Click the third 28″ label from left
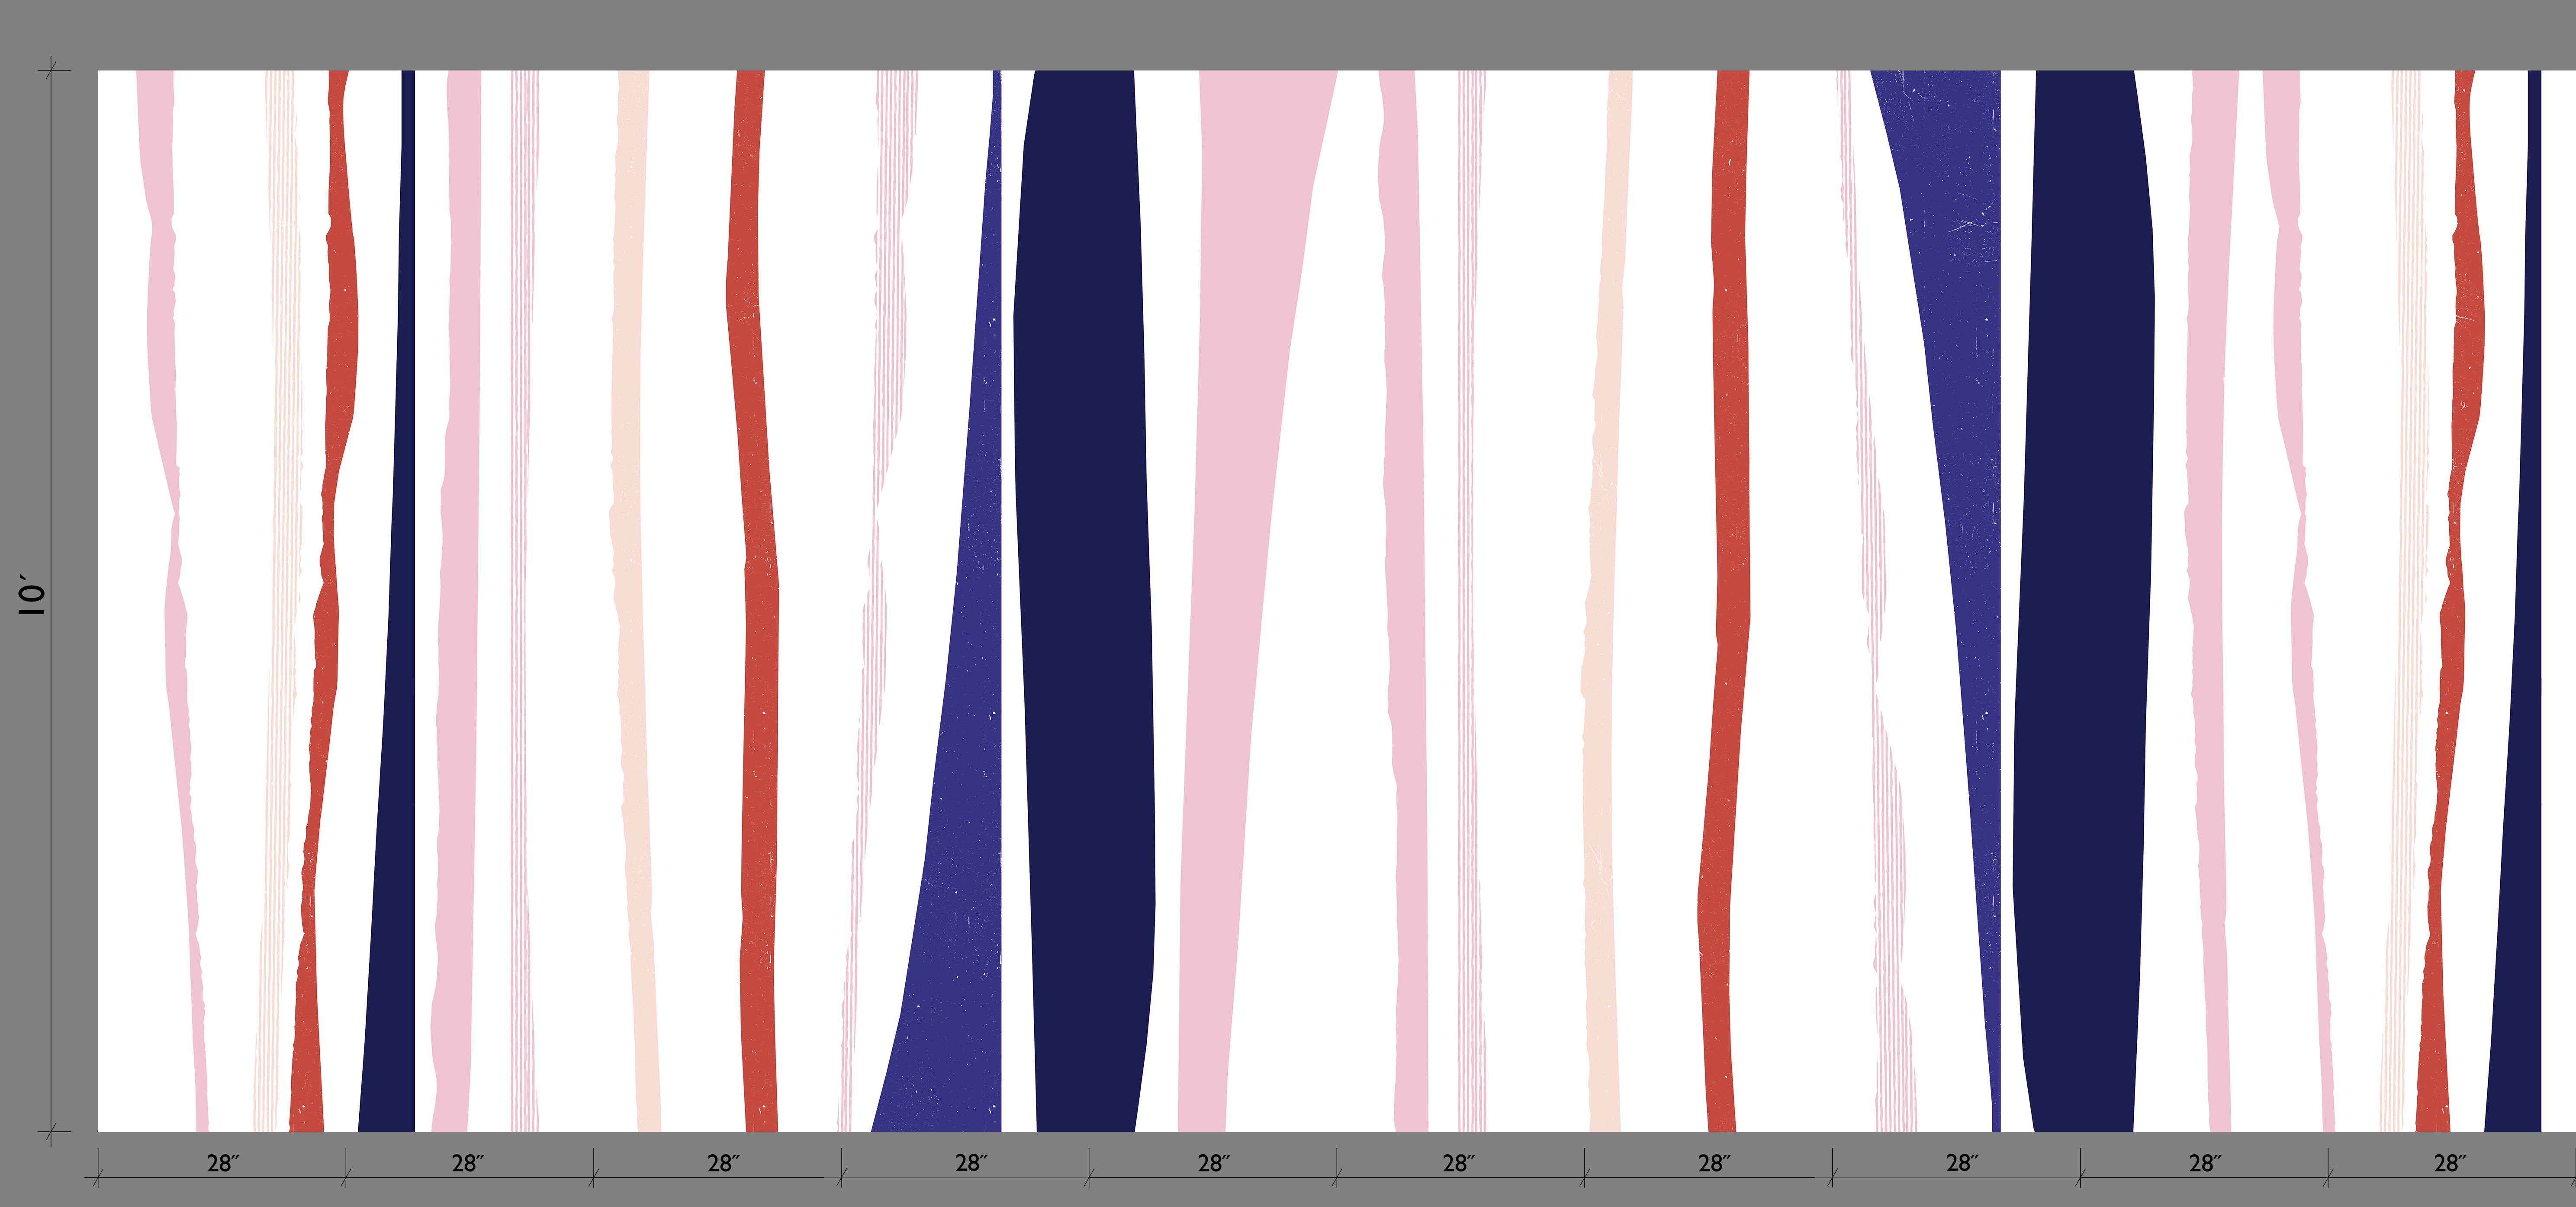This screenshot has width=2576, height=1207. point(722,1163)
